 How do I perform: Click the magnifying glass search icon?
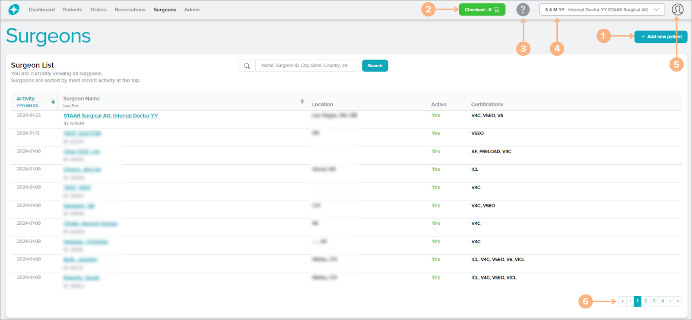[247, 66]
